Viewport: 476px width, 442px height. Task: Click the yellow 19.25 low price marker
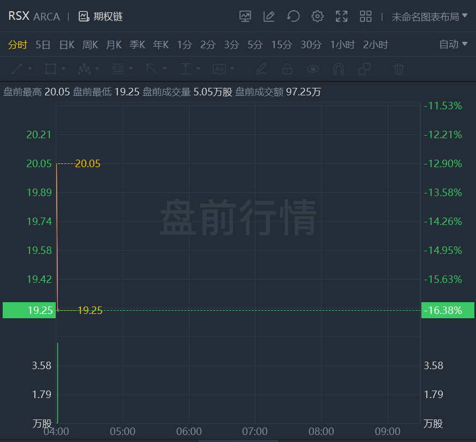point(90,310)
